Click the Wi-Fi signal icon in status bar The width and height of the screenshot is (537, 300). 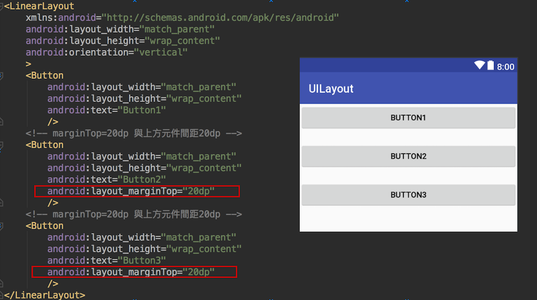point(480,65)
